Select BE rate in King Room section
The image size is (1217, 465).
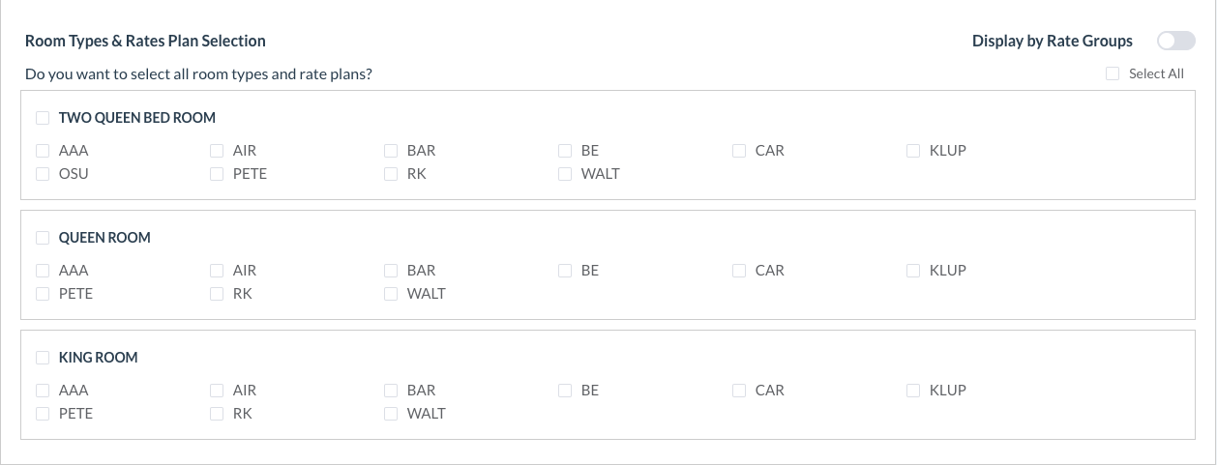[565, 391]
